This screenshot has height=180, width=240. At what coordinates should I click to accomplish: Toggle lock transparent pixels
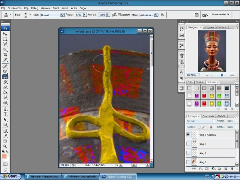199,127
